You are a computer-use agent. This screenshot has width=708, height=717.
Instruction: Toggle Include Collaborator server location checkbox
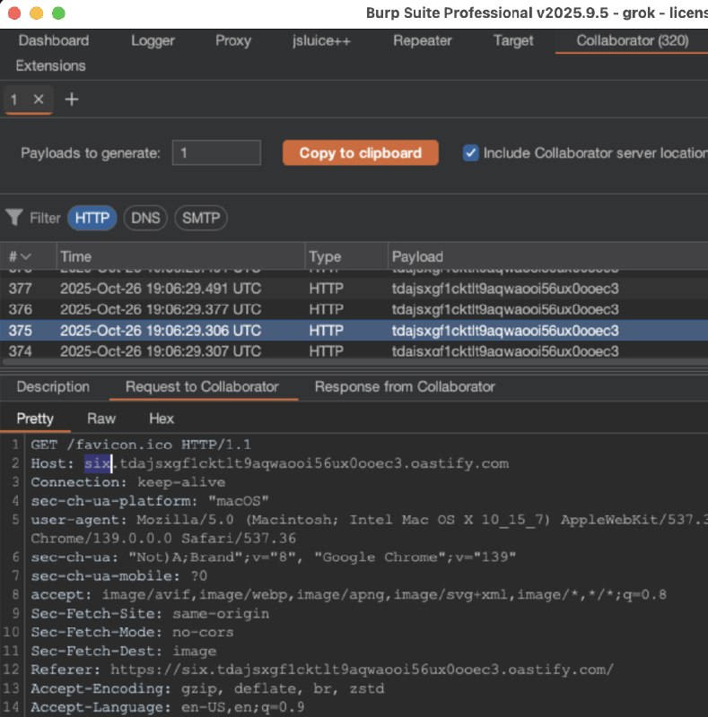pos(470,152)
